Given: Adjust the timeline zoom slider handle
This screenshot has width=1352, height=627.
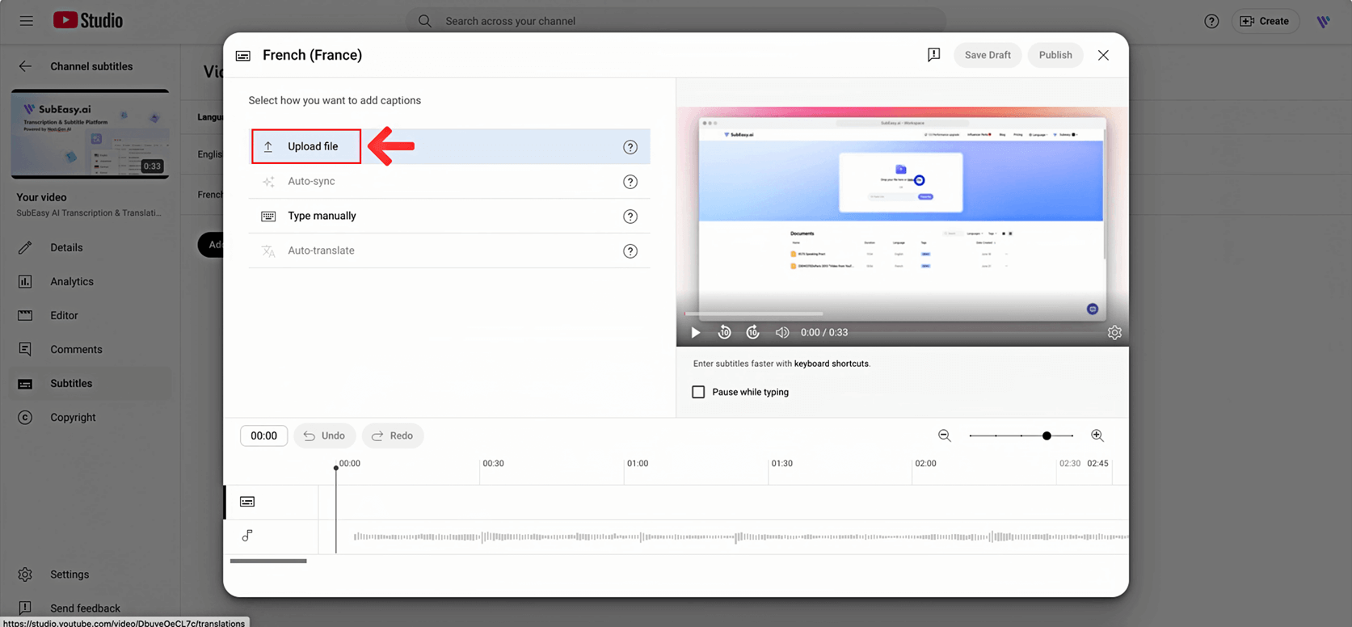Looking at the screenshot, I should tap(1047, 436).
